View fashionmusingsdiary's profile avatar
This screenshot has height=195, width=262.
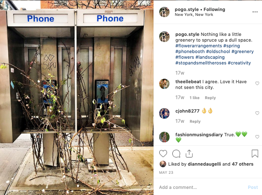(x=164, y=137)
